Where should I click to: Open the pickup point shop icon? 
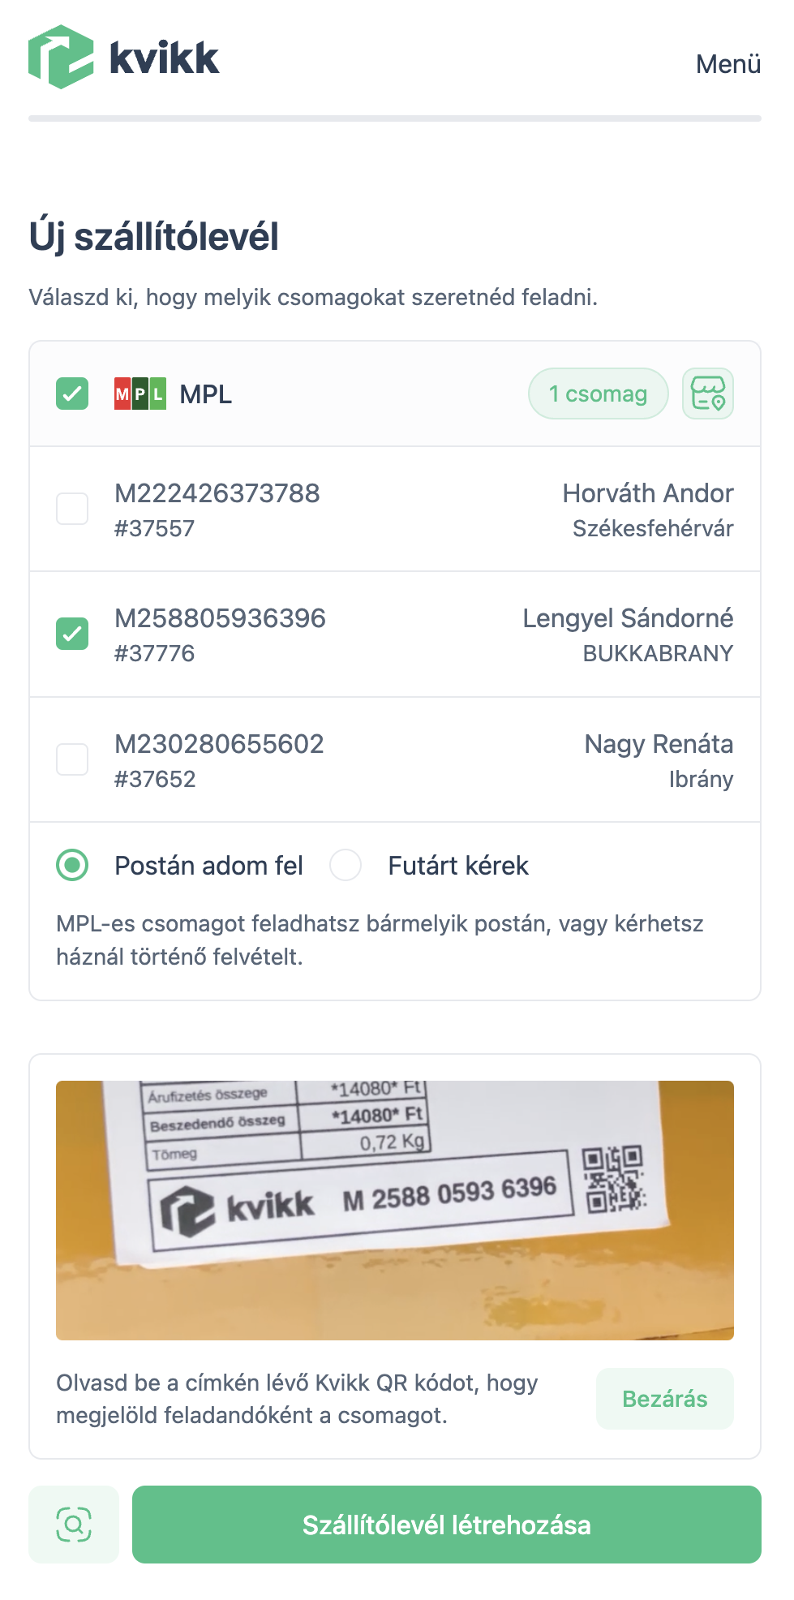[x=707, y=394]
